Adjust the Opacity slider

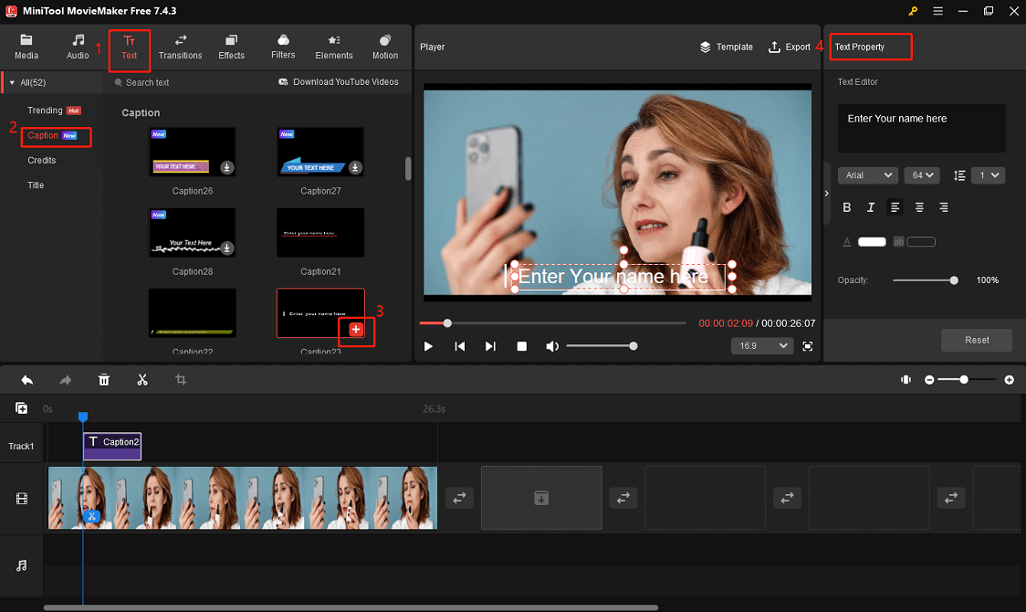click(926, 280)
